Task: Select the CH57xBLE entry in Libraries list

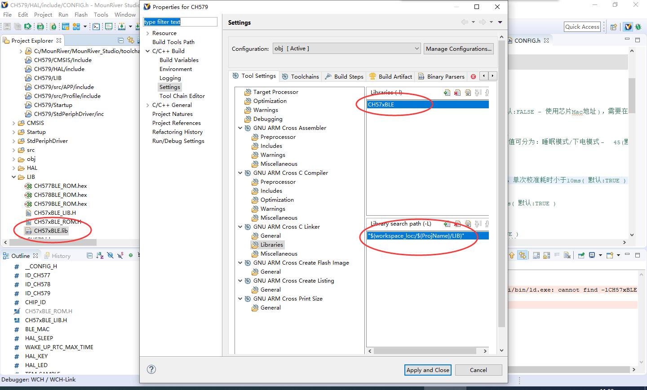Action: (x=428, y=104)
